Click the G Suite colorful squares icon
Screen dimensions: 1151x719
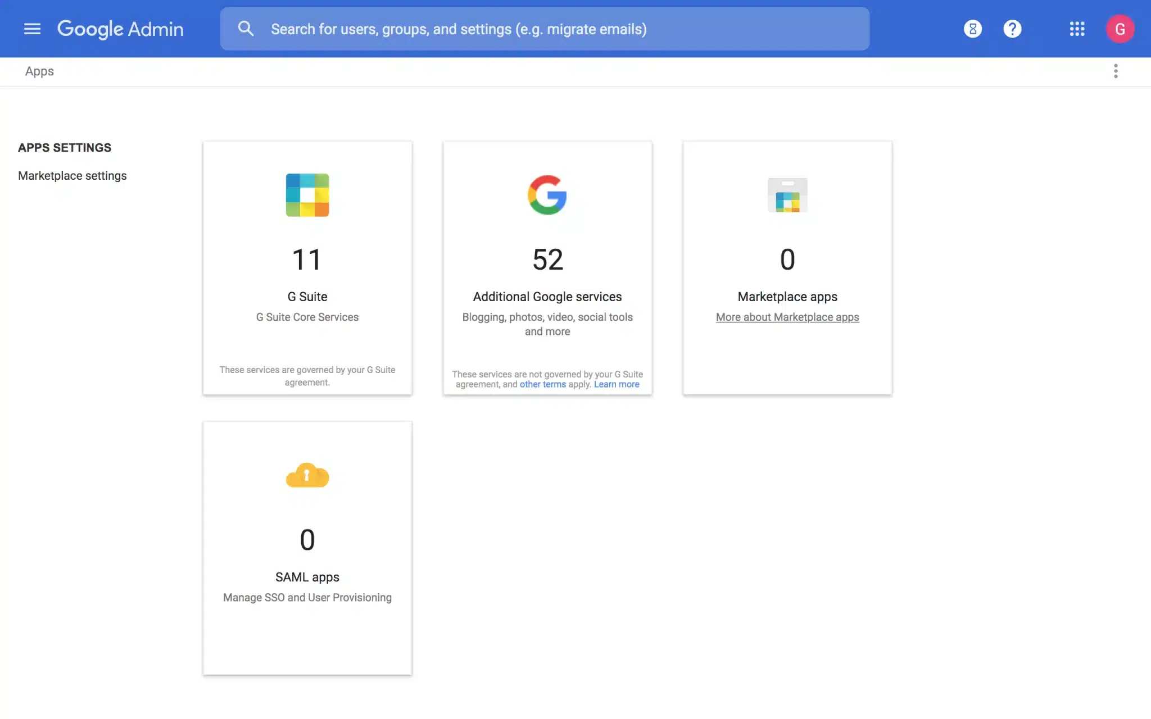click(x=307, y=195)
